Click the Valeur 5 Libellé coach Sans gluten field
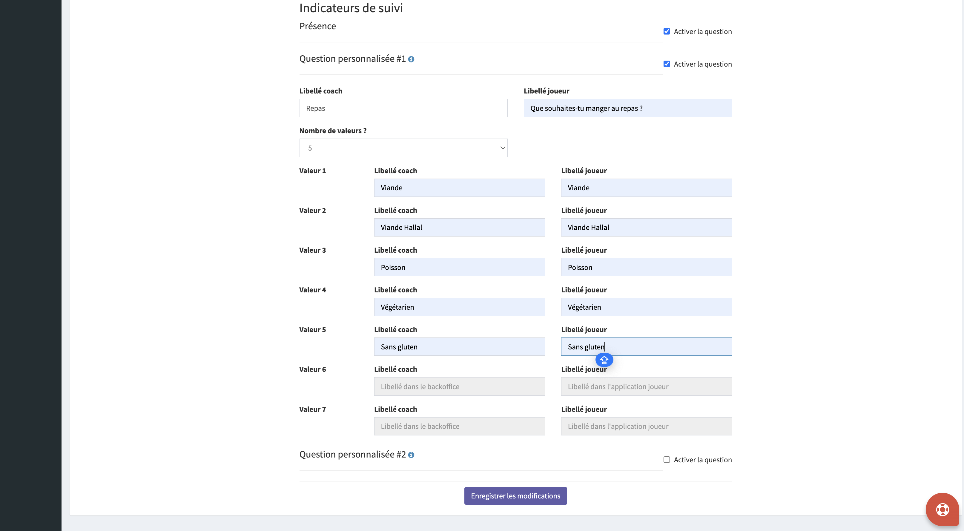 coord(459,346)
